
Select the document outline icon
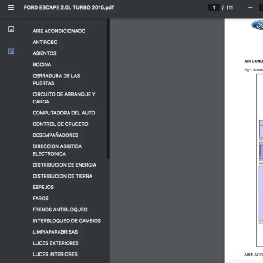pyautogui.click(x=11, y=51)
